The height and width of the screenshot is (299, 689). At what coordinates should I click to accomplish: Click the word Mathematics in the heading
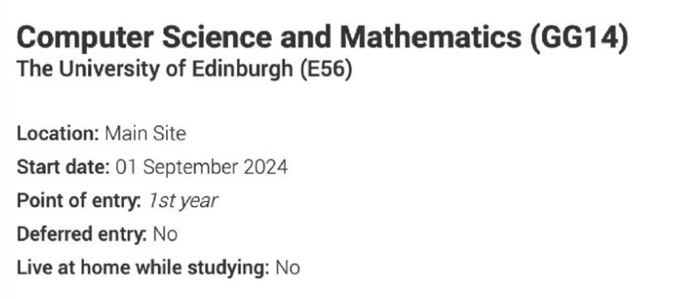pos(431,37)
